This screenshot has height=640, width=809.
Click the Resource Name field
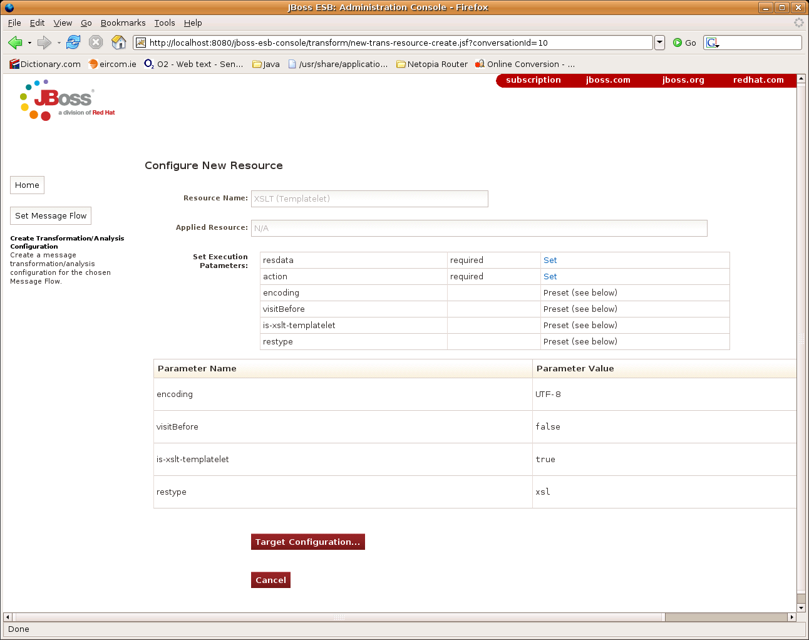pos(369,199)
